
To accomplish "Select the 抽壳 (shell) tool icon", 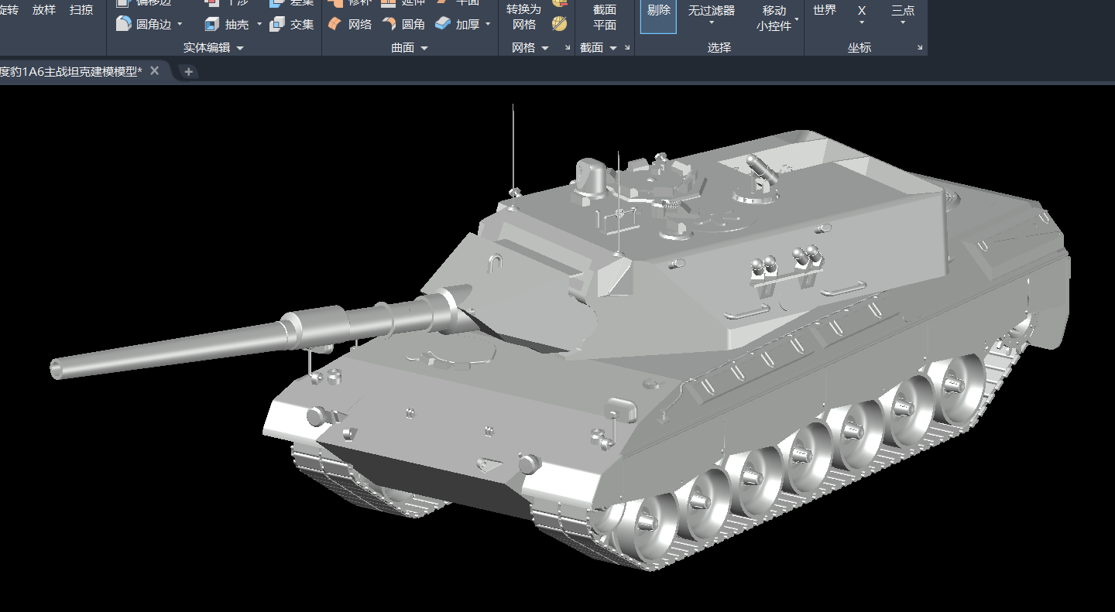I will 212,24.
